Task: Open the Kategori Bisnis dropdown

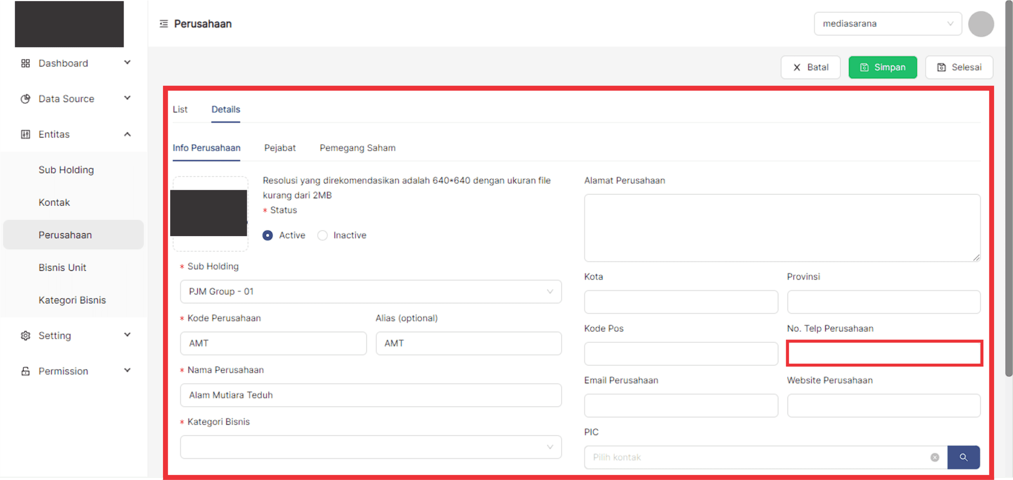Action: [x=370, y=447]
